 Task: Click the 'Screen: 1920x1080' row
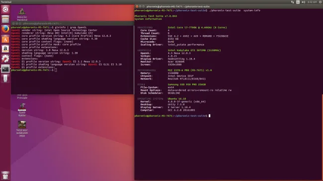point(161,64)
